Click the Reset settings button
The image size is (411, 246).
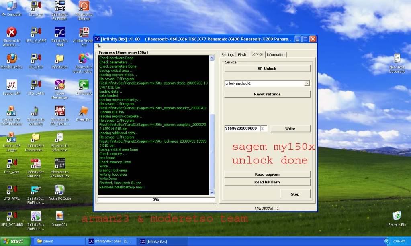tap(267, 94)
